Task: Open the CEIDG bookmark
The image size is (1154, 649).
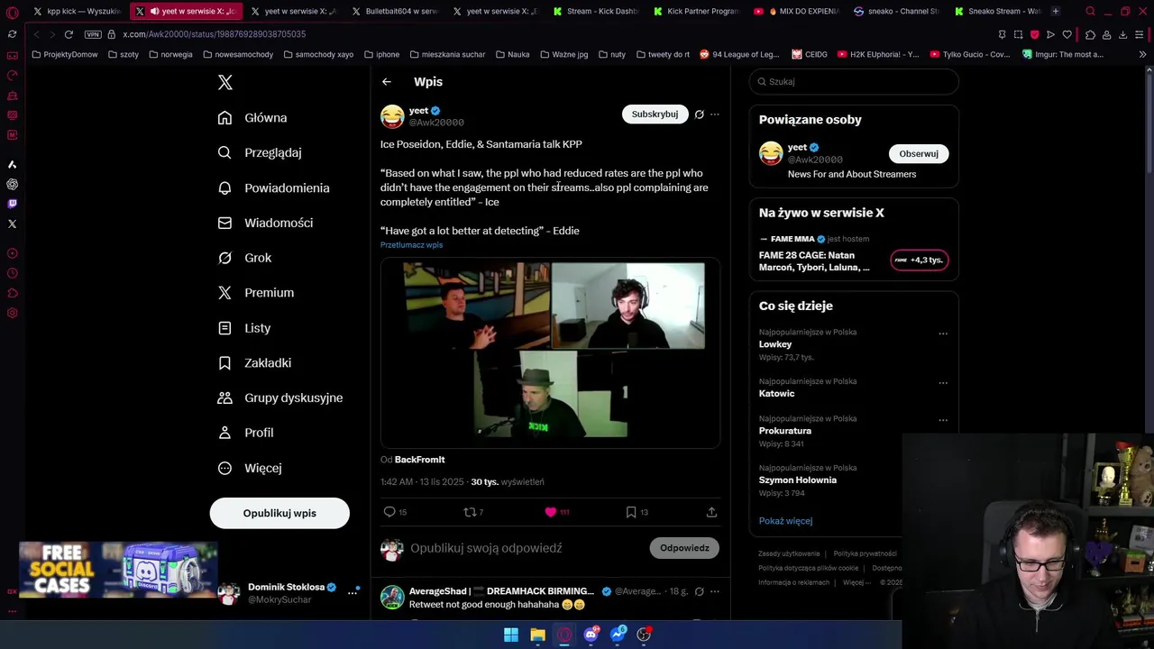Action: 810,54
